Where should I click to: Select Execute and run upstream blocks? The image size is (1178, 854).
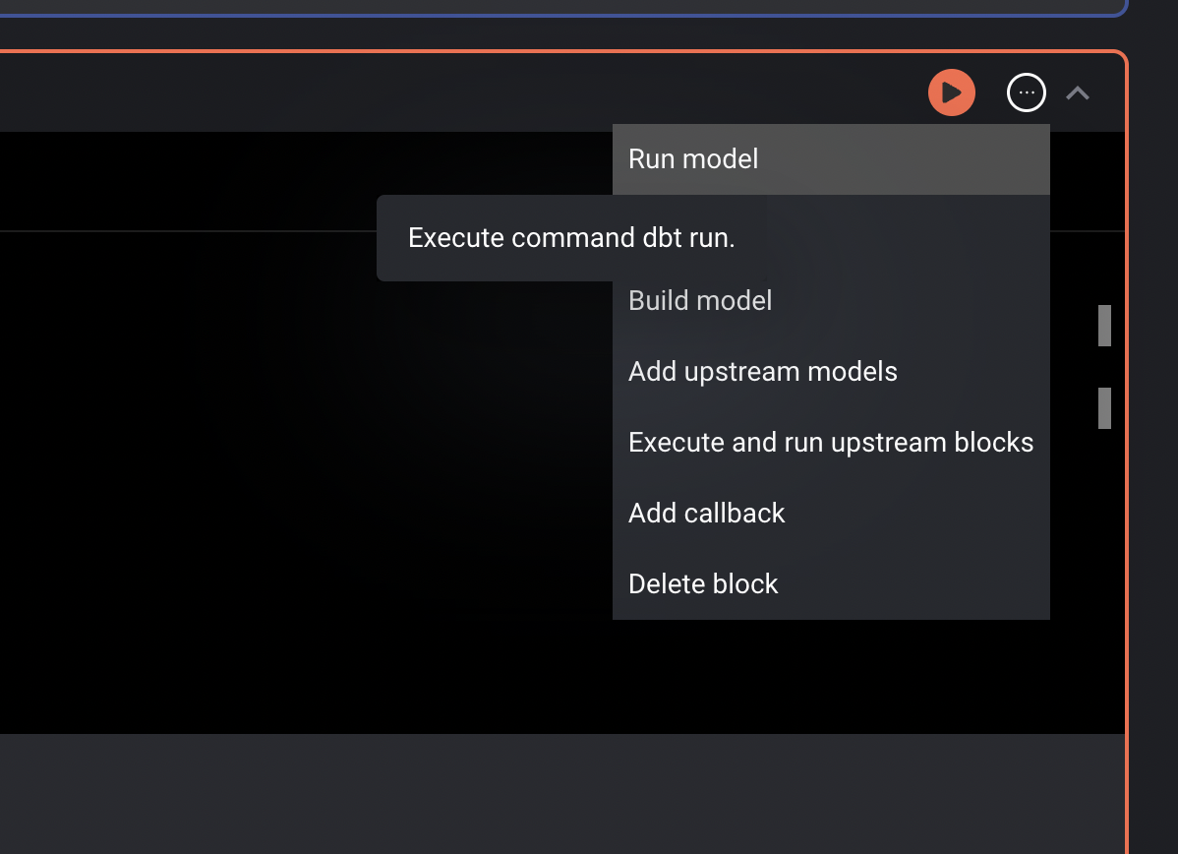(x=831, y=442)
